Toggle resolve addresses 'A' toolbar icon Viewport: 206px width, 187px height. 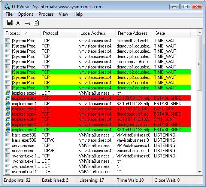18,23
